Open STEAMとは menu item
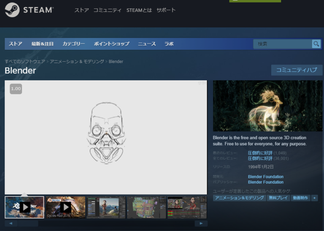This screenshot has height=231, width=324. pyautogui.click(x=139, y=10)
